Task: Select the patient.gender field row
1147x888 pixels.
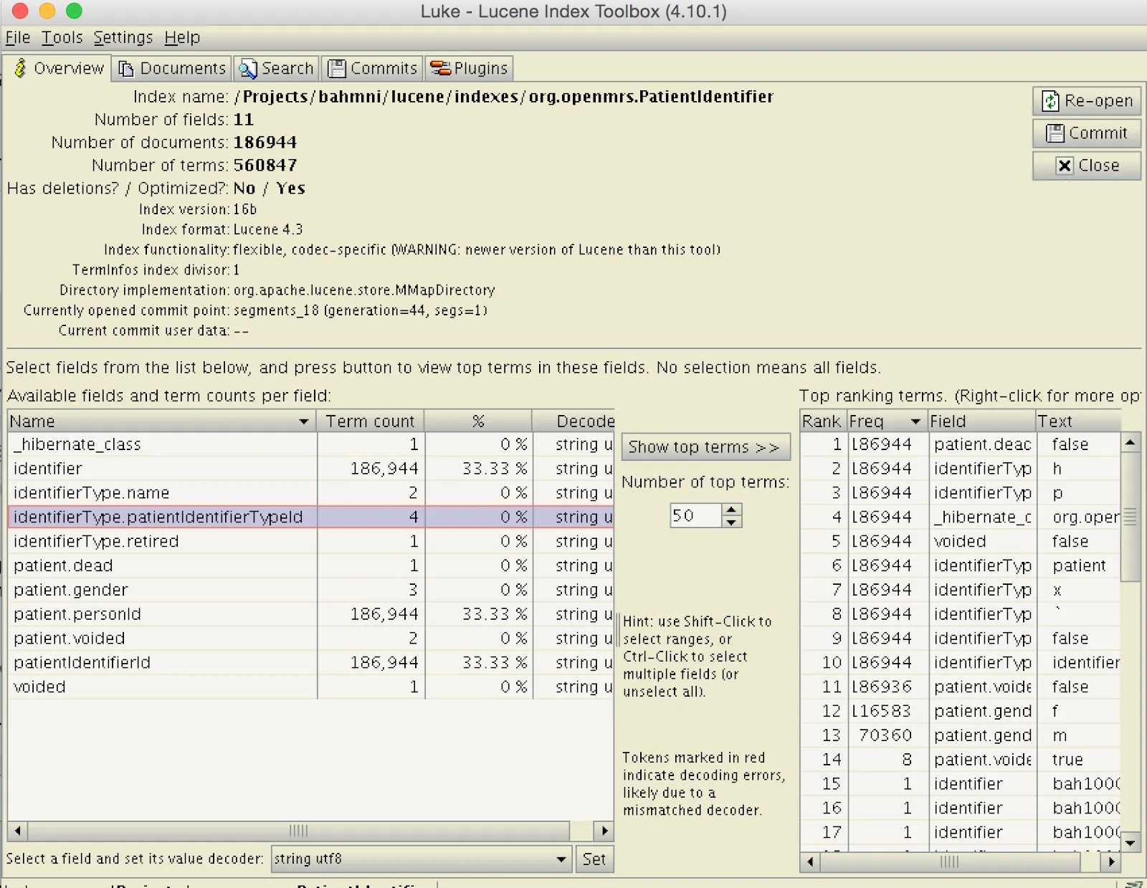Action: [310, 590]
